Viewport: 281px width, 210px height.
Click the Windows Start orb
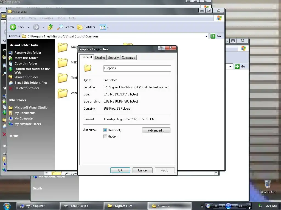click(x=7, y=206)
